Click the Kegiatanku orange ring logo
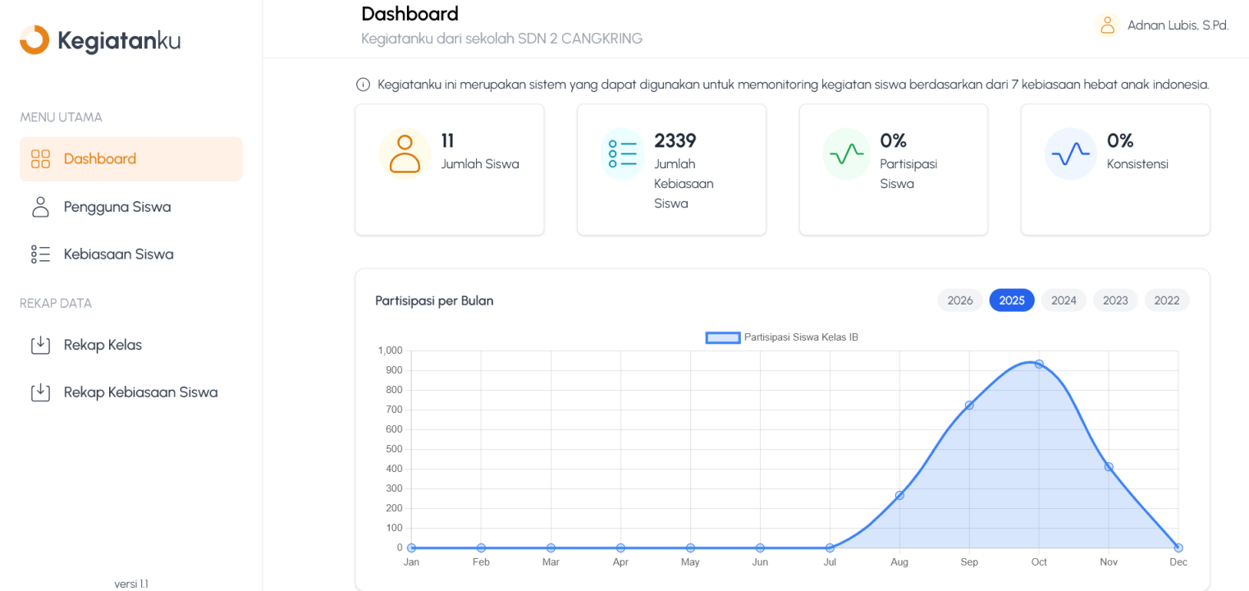This screenshot has width=1249, height=591. 34,40
